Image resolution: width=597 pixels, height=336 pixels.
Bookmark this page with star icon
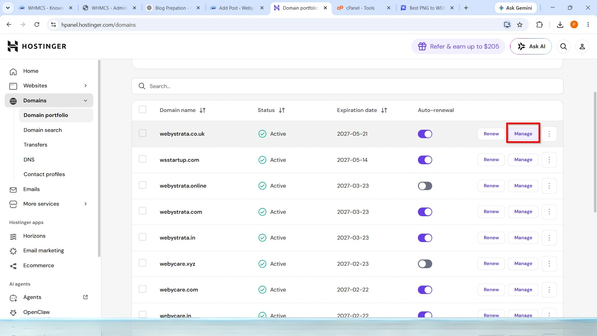pos(520,25)
